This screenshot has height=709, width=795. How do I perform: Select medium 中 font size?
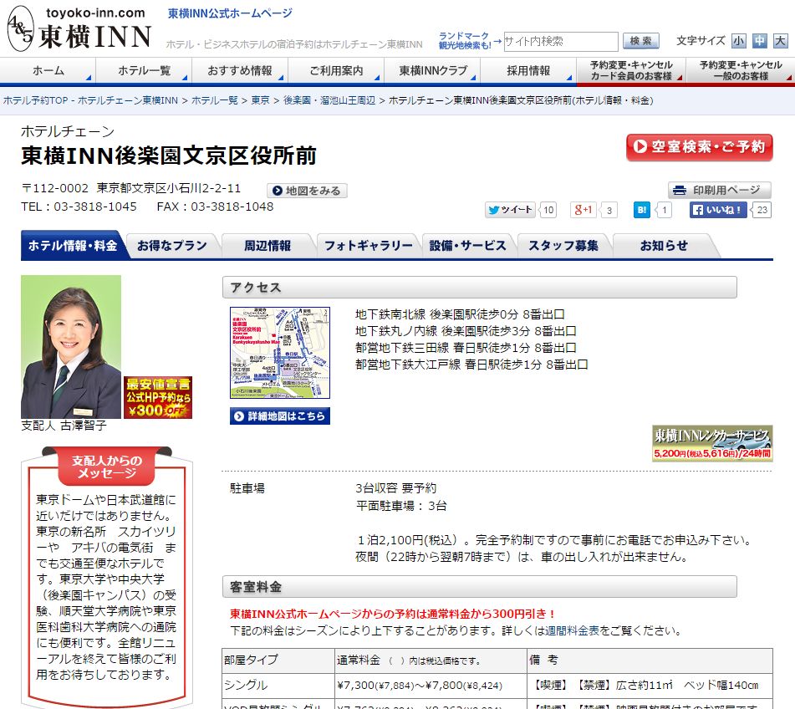(760, 41)
